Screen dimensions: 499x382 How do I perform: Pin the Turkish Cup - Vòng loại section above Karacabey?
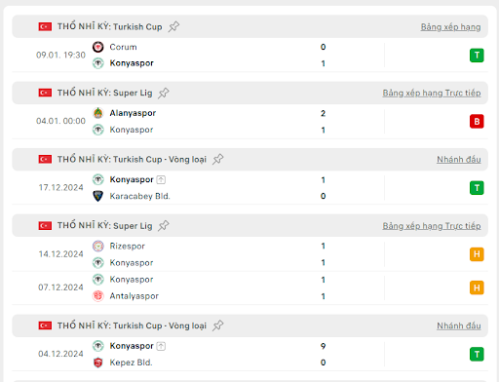coord(218,159)
